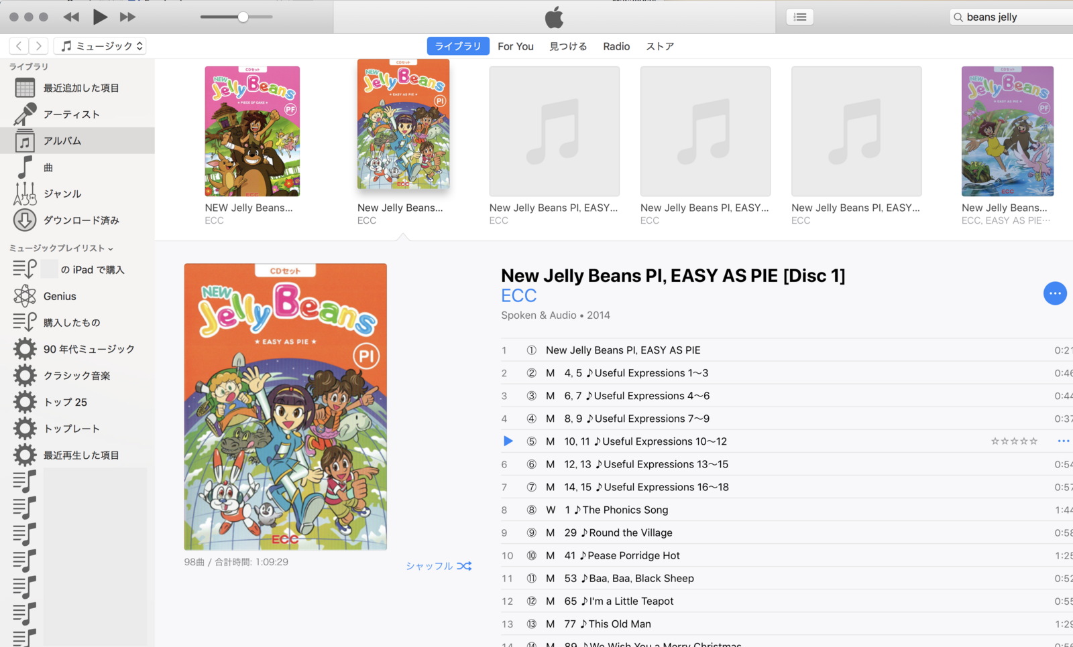Collapse the ミュージックプレイリスト section chevron
The image size is (1073, 647).
click(111, 248)
